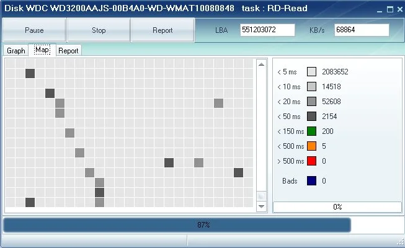The width and height of the screenshot is (405, 248).
Task: Click the 87% scan progress bar
Action: [202, 224]
